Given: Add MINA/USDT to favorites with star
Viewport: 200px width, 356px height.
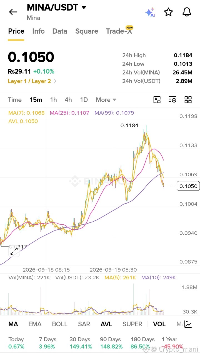Looking at the screenshot, I should coord(168,12).
